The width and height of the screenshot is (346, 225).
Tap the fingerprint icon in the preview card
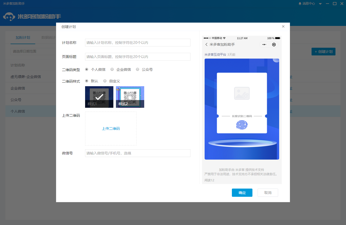tap(242, 125)
